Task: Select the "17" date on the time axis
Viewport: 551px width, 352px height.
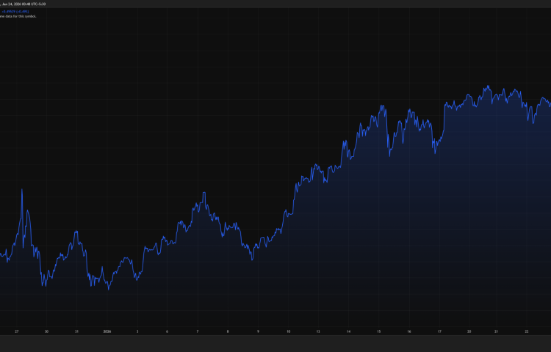Action: 439,331
